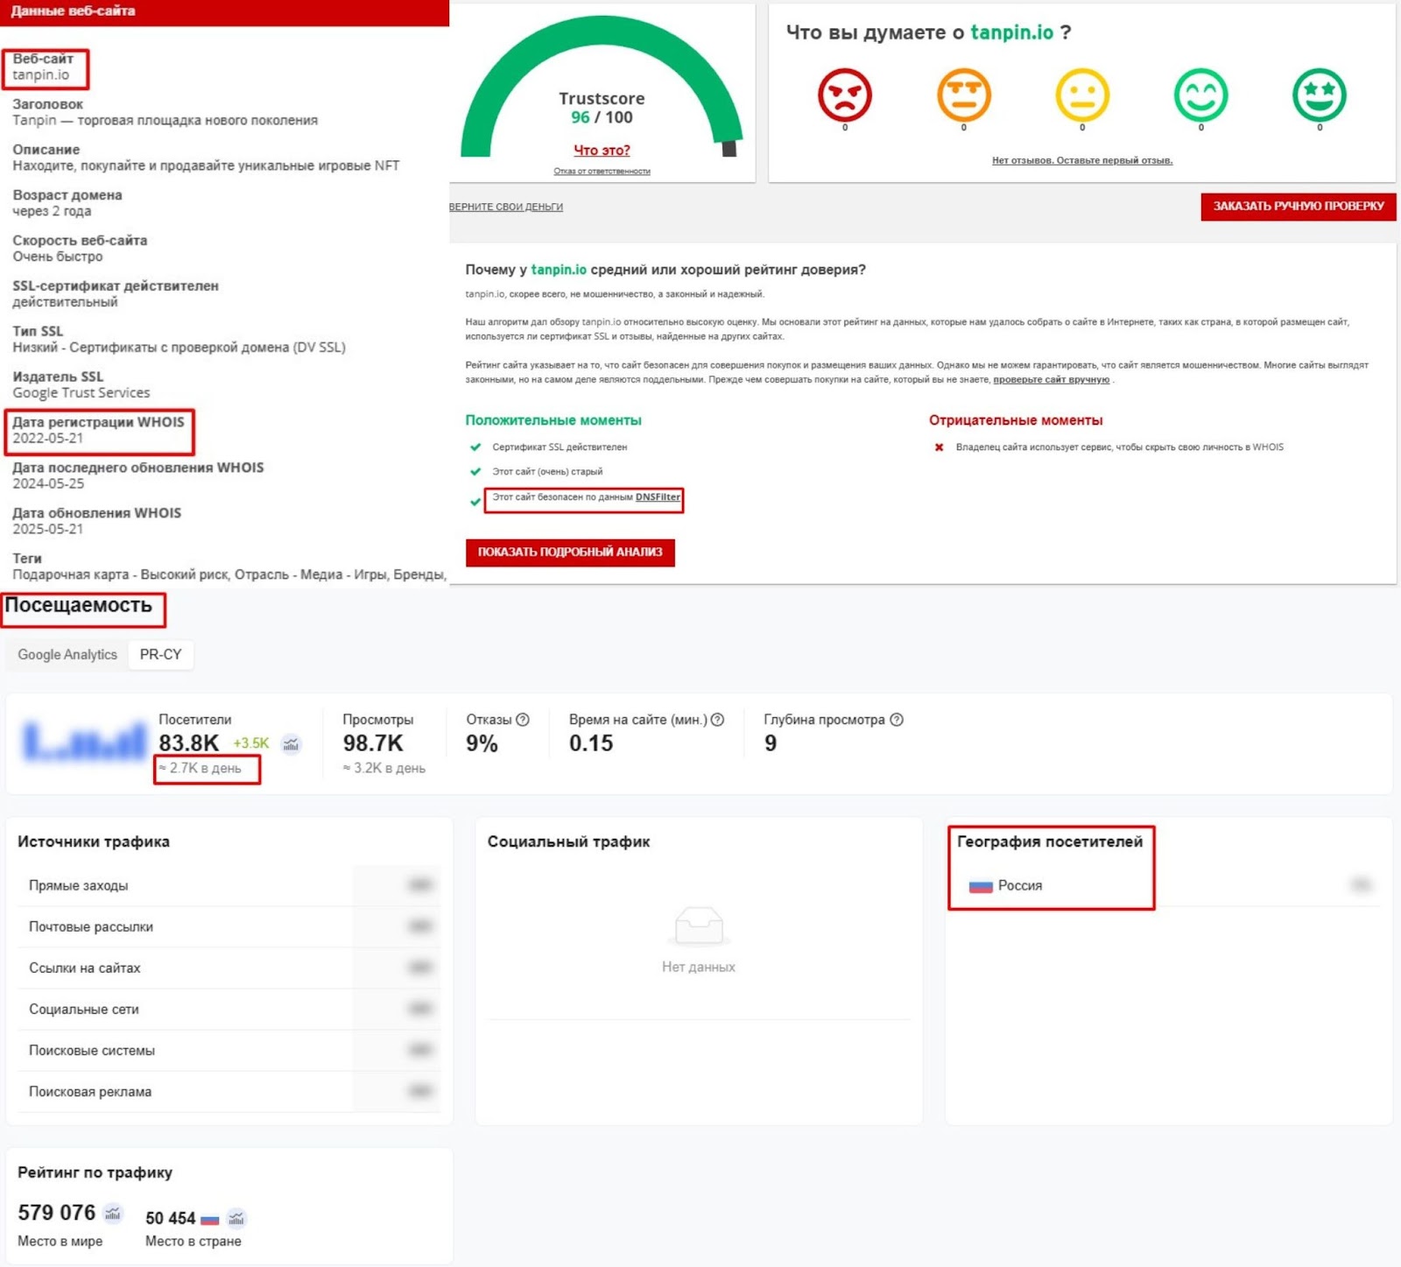This screenshot has height=1267, width=1401.
Task: Click the tanpin.io Веб-сайт value
Action: click(40, 75)
